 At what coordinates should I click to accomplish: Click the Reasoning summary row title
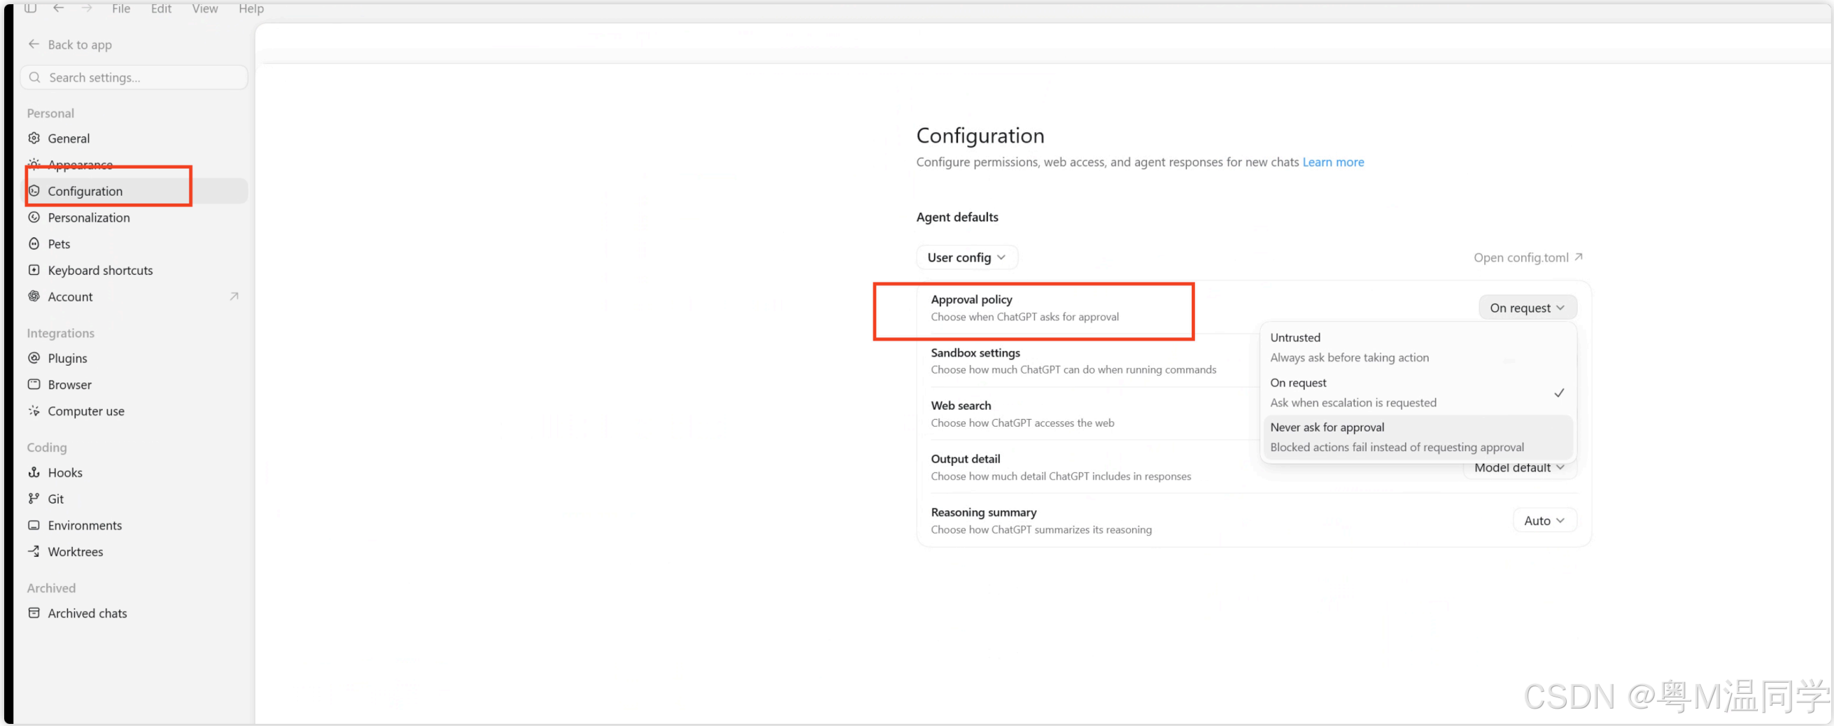983,513
